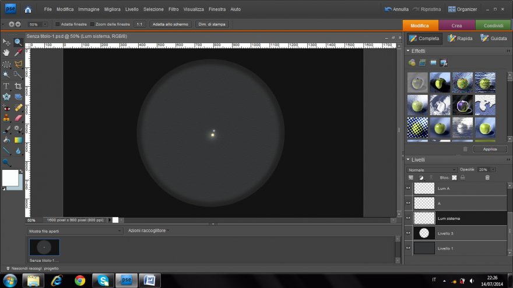The image size is (513, 288).
Task: Select the Magic Wand tool
Action: [x=6, y=74]
